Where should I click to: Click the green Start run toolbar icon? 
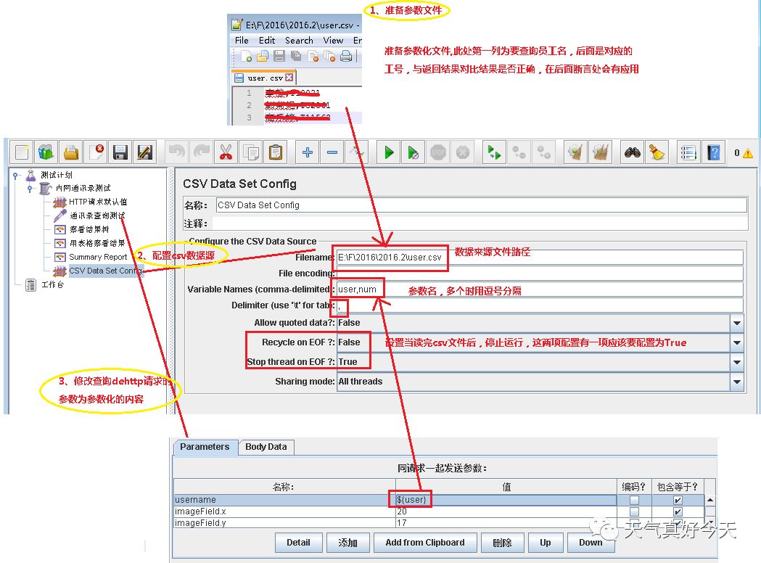point(389,153)
